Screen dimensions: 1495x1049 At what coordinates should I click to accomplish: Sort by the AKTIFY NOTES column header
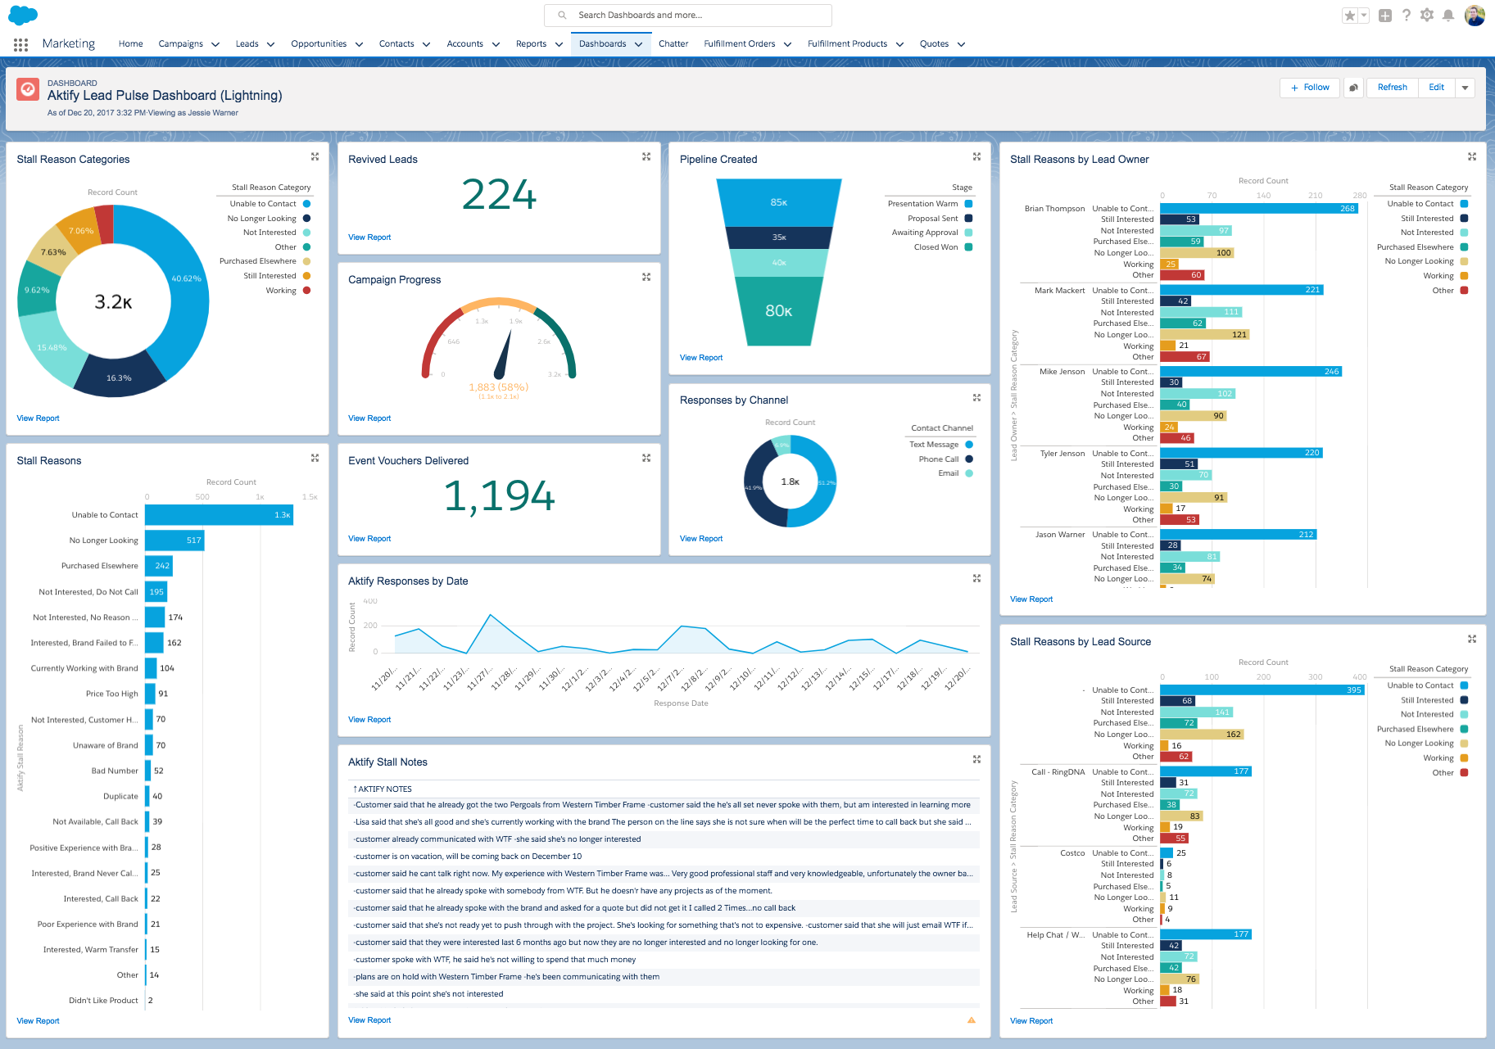tap(383, 789)
